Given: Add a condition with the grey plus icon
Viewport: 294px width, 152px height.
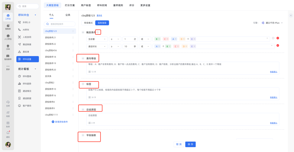Looking at the screenshot, I should coord(273,38).
